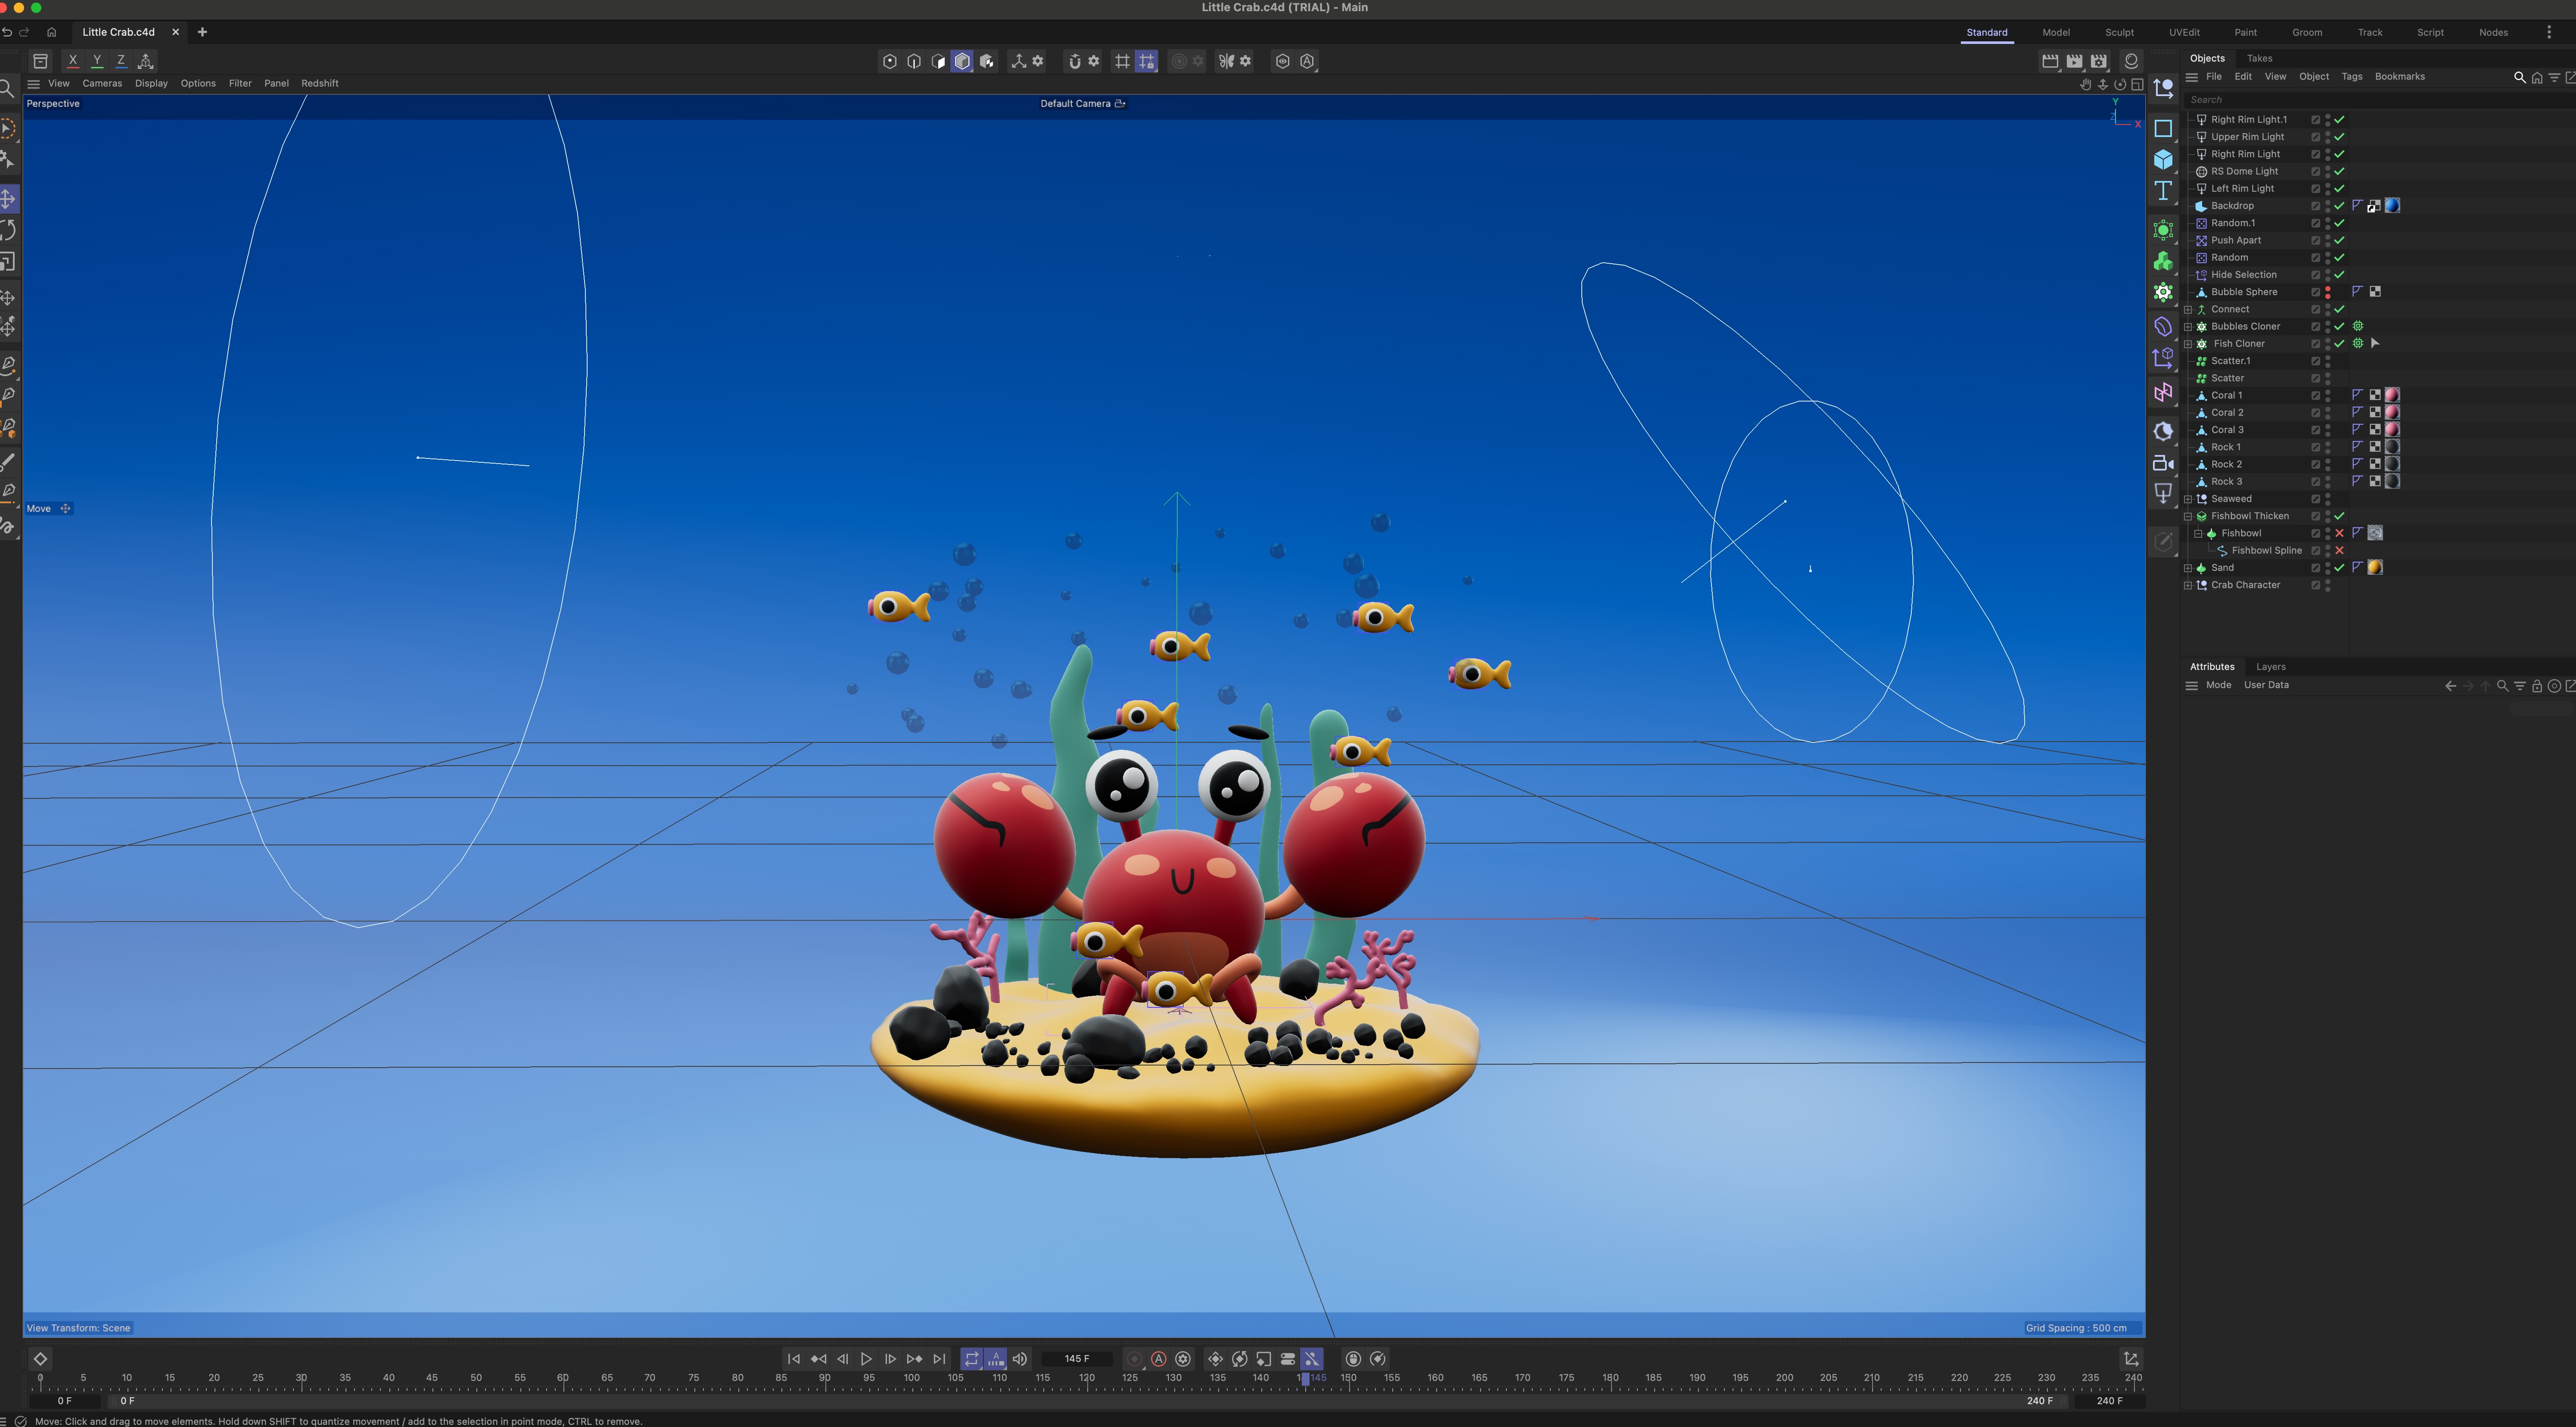Click the back arrow in Attributes manager
Screen dimensions: 2576x1427
[x=2450, y=686]
